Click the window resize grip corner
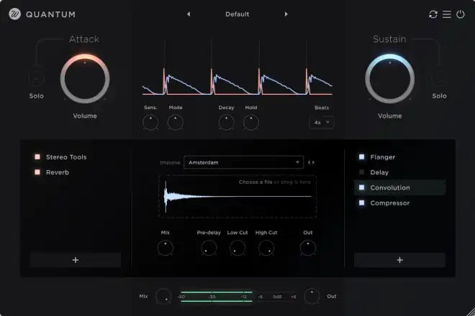The height and width of the screenshot is (316, 475). (x=471, y=312)
